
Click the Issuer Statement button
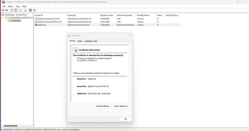121,106
